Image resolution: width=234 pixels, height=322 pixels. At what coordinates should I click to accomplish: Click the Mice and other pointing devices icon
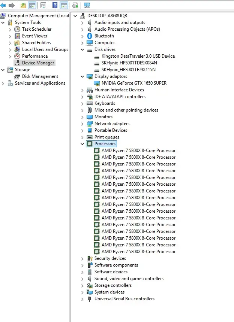click(90, 110)
